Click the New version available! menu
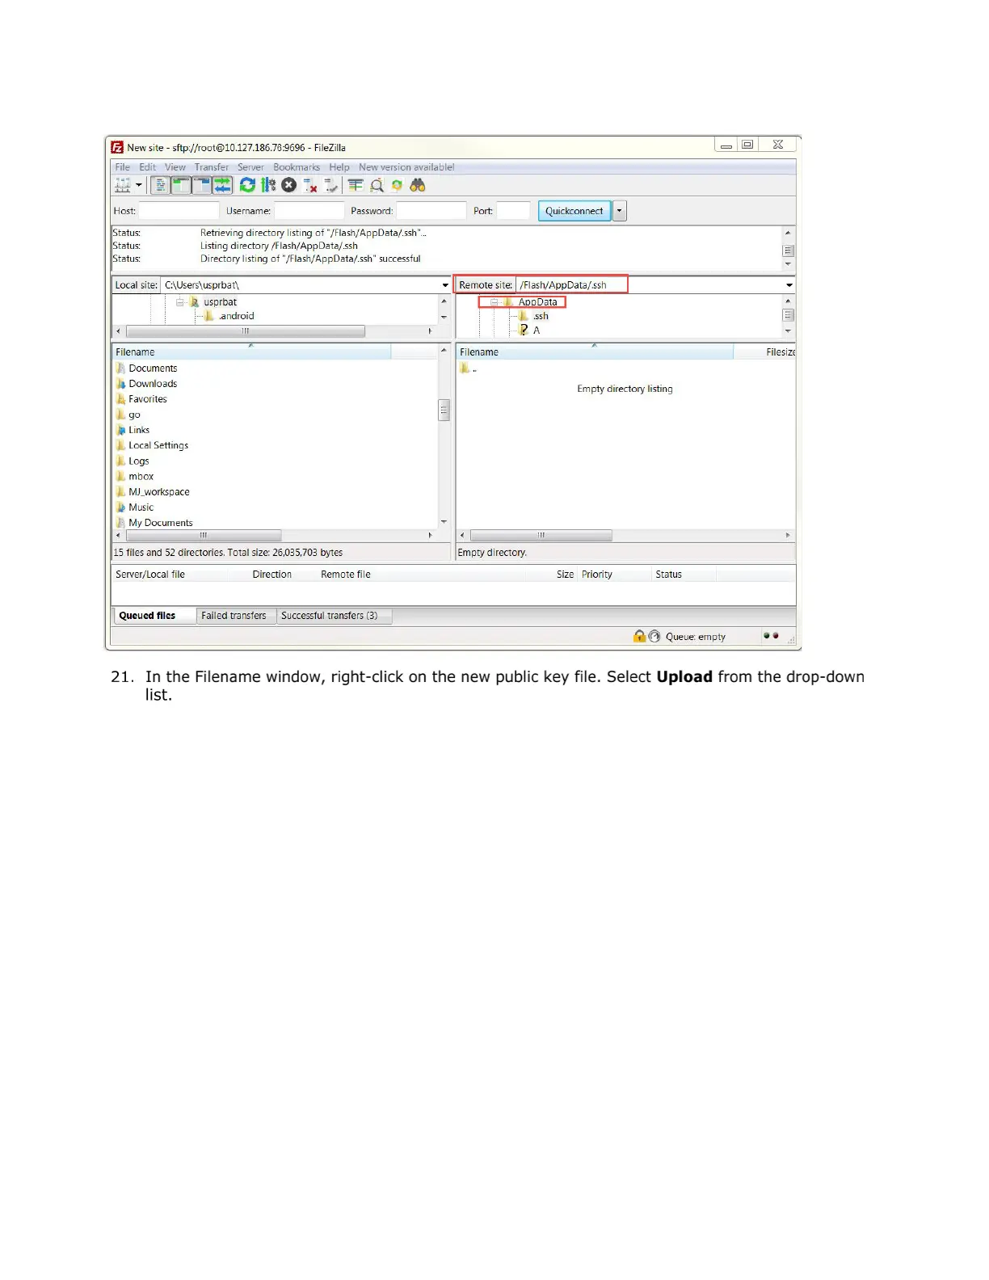 406,167
